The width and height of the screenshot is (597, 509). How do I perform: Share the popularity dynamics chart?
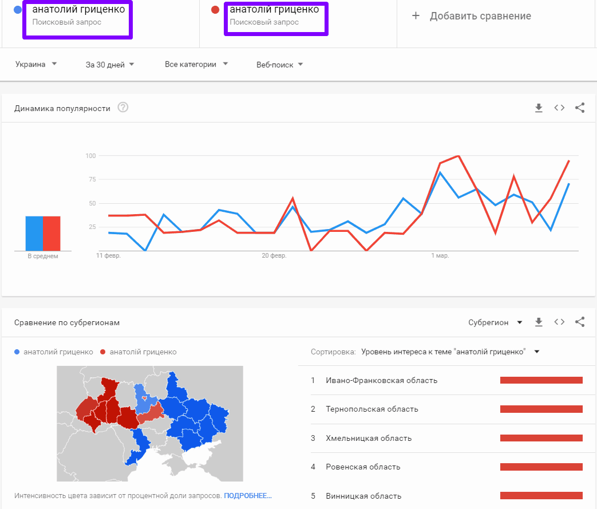pos(580,108)
